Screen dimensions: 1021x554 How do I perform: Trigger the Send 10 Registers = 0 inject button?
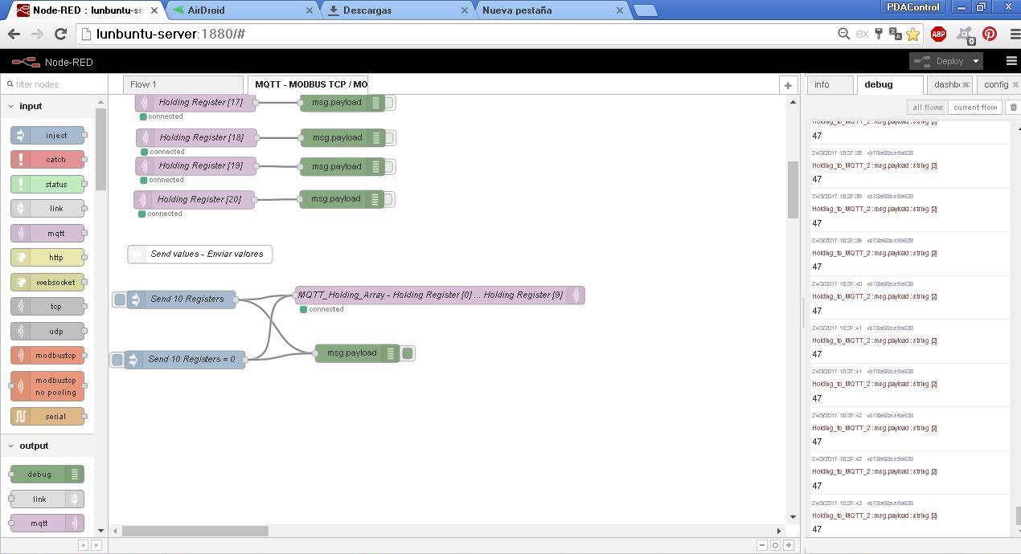(117, 360)
